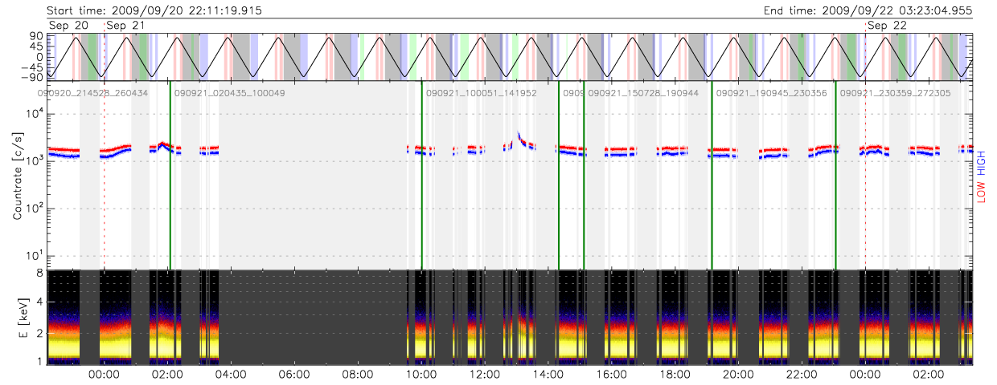Click the 20:00 time axis tick label
The image size is (997, 385).
click(x=737, y=375)
